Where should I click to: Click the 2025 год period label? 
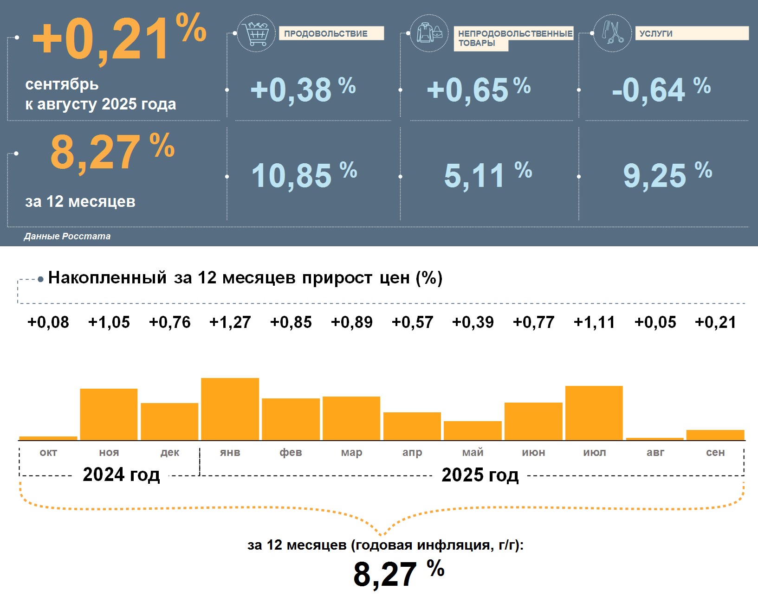click(x=480, y=475)
